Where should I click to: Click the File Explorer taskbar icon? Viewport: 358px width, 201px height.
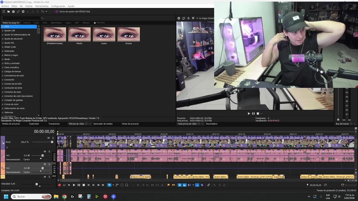pos(56,197)
